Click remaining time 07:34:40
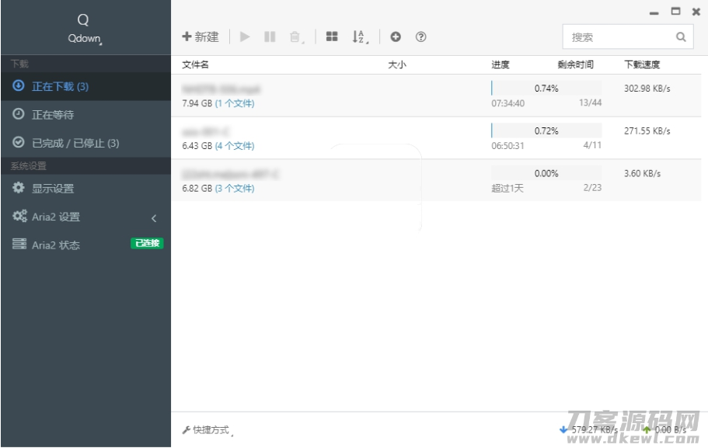Screen dimensions: 708x448 [508, 103]
